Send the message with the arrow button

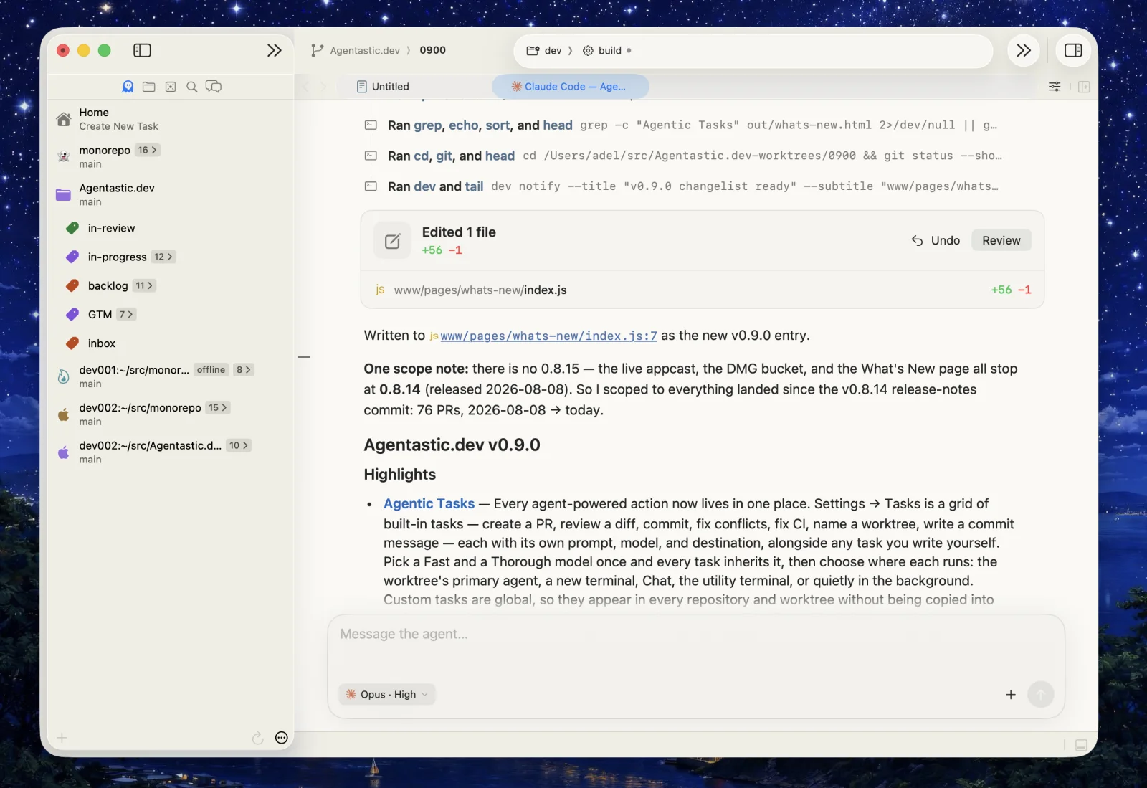(x=1041, y=694)
